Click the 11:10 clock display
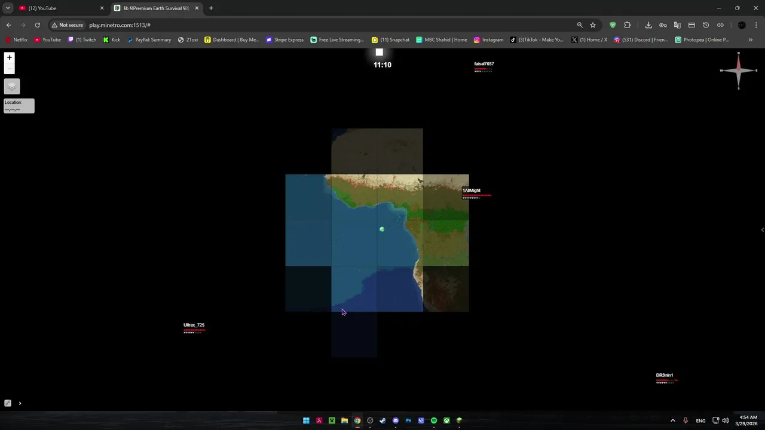The image size is (765, 430). 382,64
